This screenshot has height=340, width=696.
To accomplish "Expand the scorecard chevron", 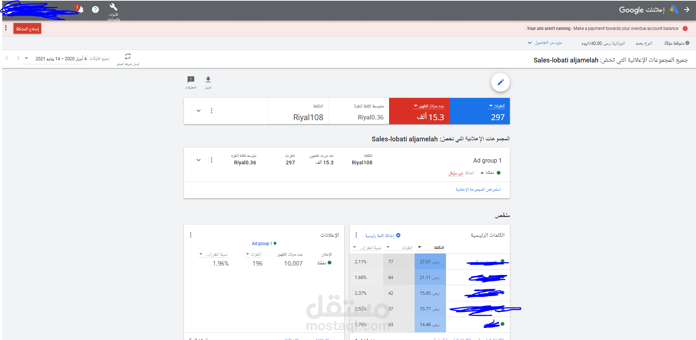I will pyautogui.click(x=199, y=111).
